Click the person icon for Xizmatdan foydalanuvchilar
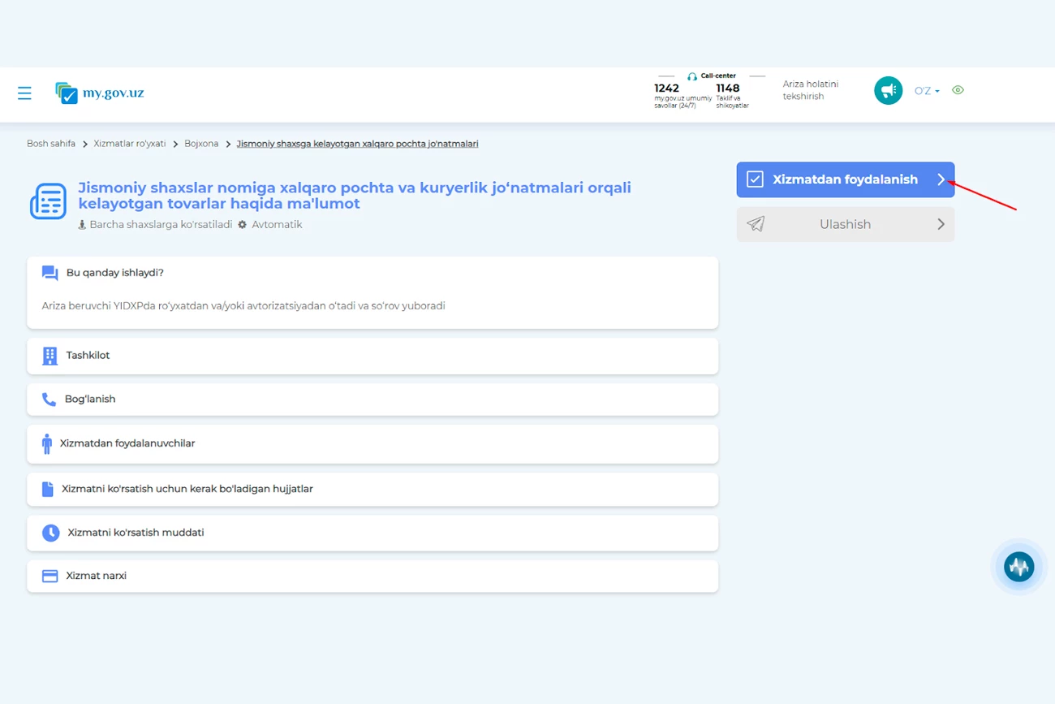The height and width of the screenshot is (704, 1055). [x=46, y=444]
